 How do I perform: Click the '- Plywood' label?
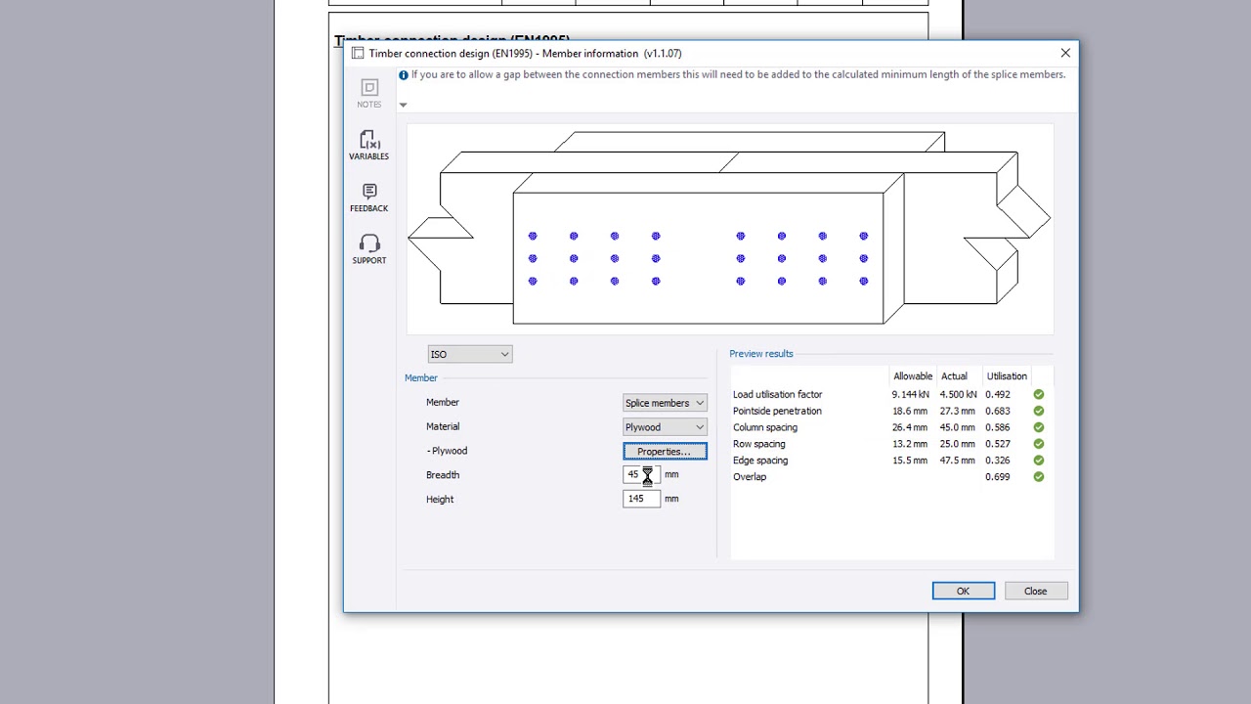tap(447, 451)
